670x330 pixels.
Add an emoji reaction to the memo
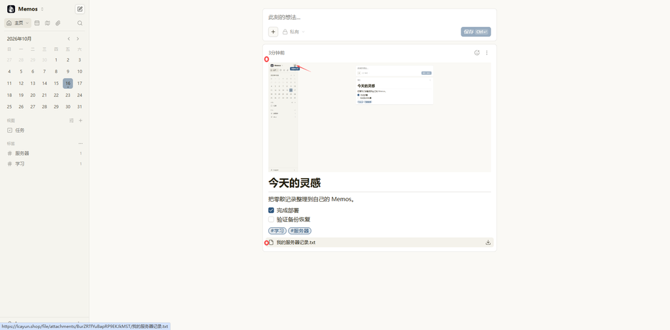click(x=477, y=53)
